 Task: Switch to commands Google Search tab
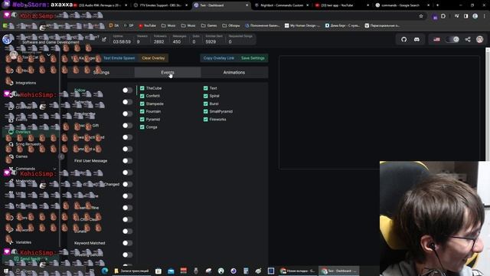pos(402,5)
